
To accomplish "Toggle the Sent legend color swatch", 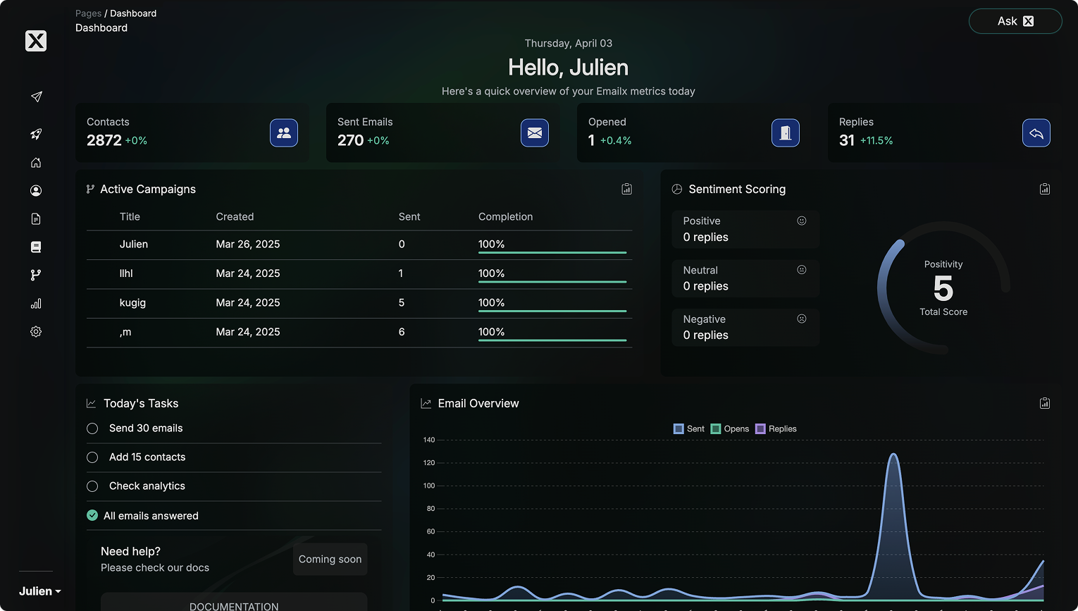I will 679,428.
